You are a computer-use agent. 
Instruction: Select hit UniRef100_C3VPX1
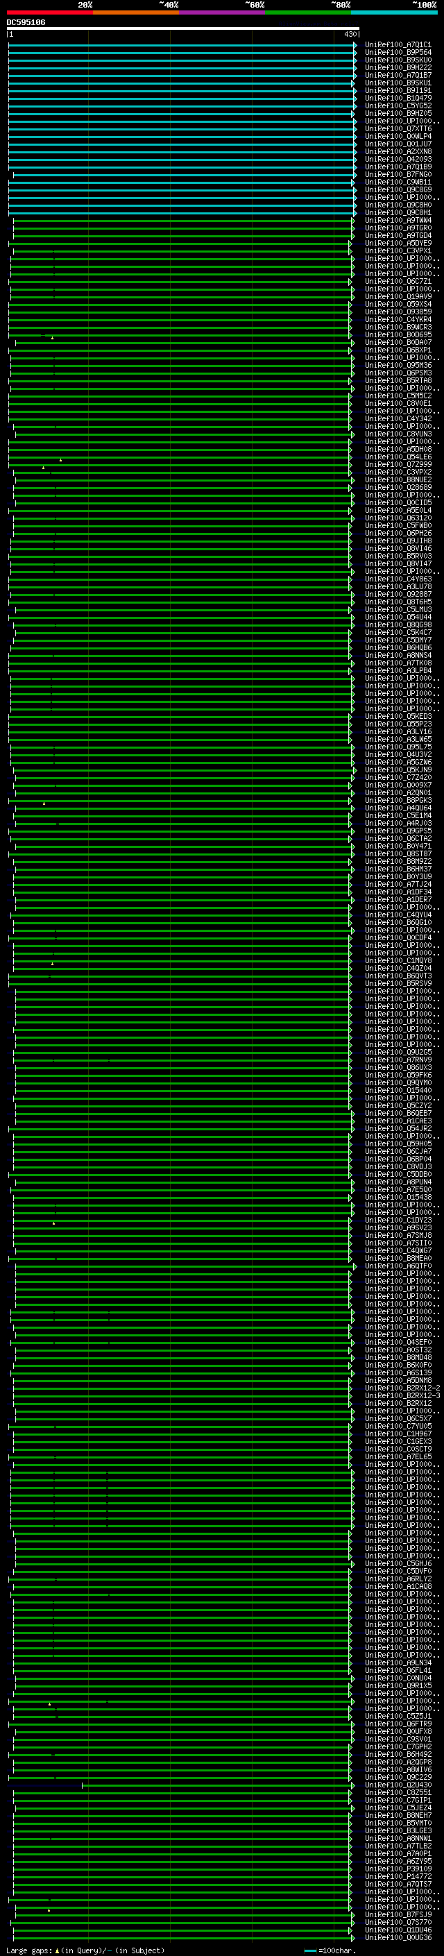point(398,250)
